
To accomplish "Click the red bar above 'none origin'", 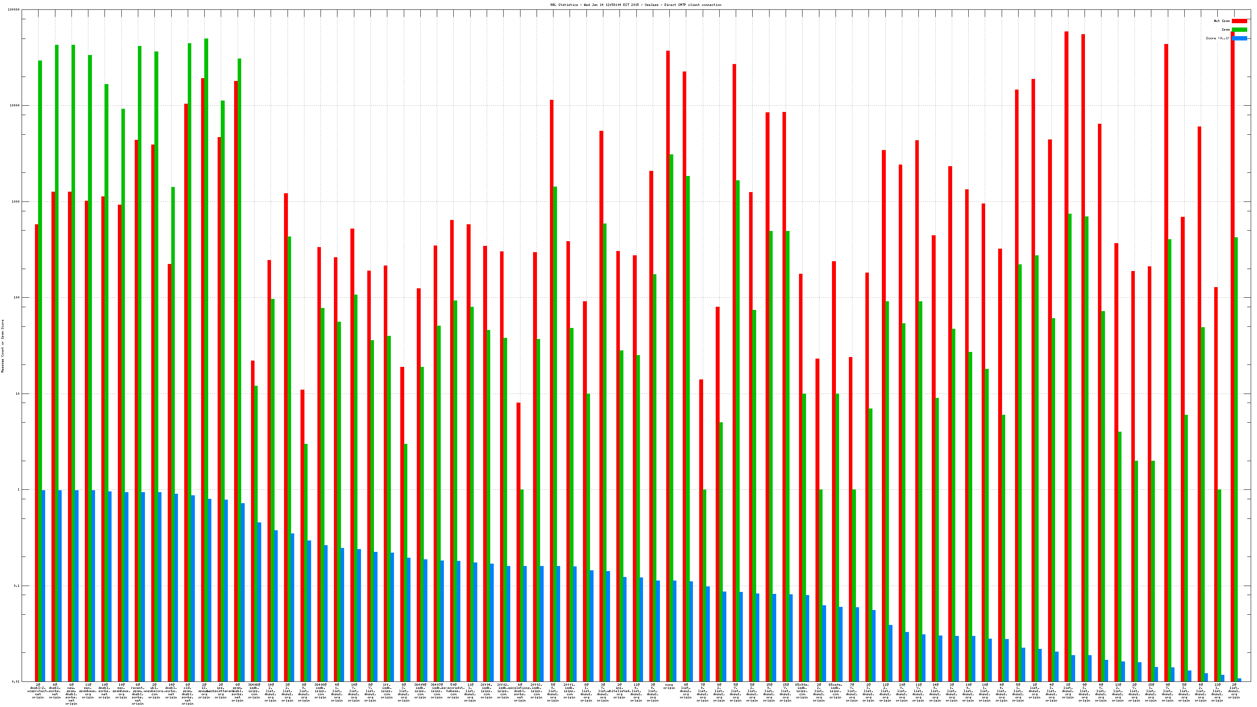I will point(668,342).
